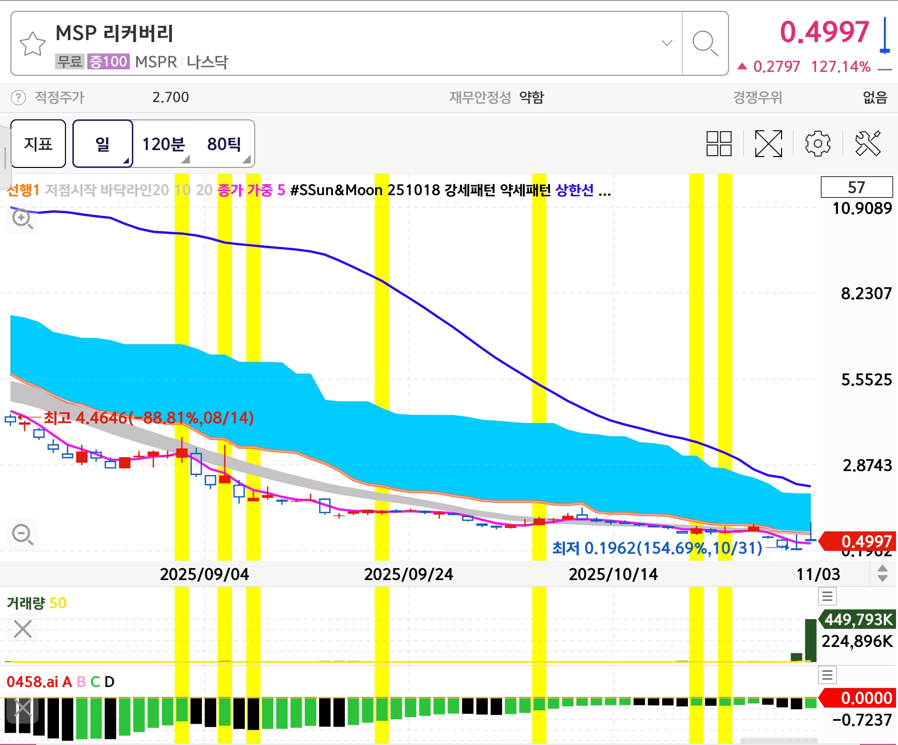Screen dimensions: 898x745
Task: Switch to the 120분 interval
Action: [164, 144]
